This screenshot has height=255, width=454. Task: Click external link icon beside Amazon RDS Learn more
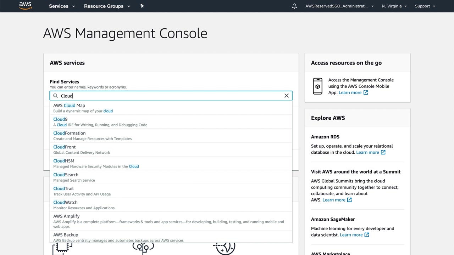pyautogui.click(x=383, y=152)
